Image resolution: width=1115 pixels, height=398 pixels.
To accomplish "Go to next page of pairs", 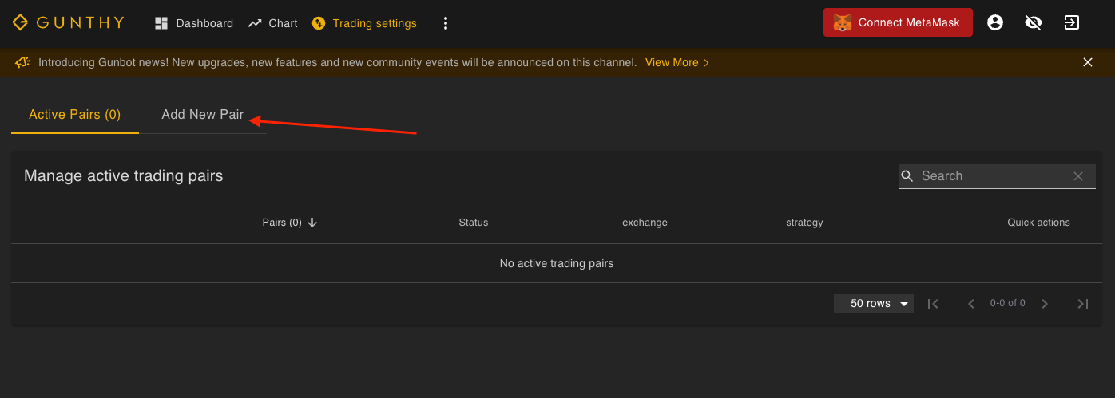I will coord(1045,303).
